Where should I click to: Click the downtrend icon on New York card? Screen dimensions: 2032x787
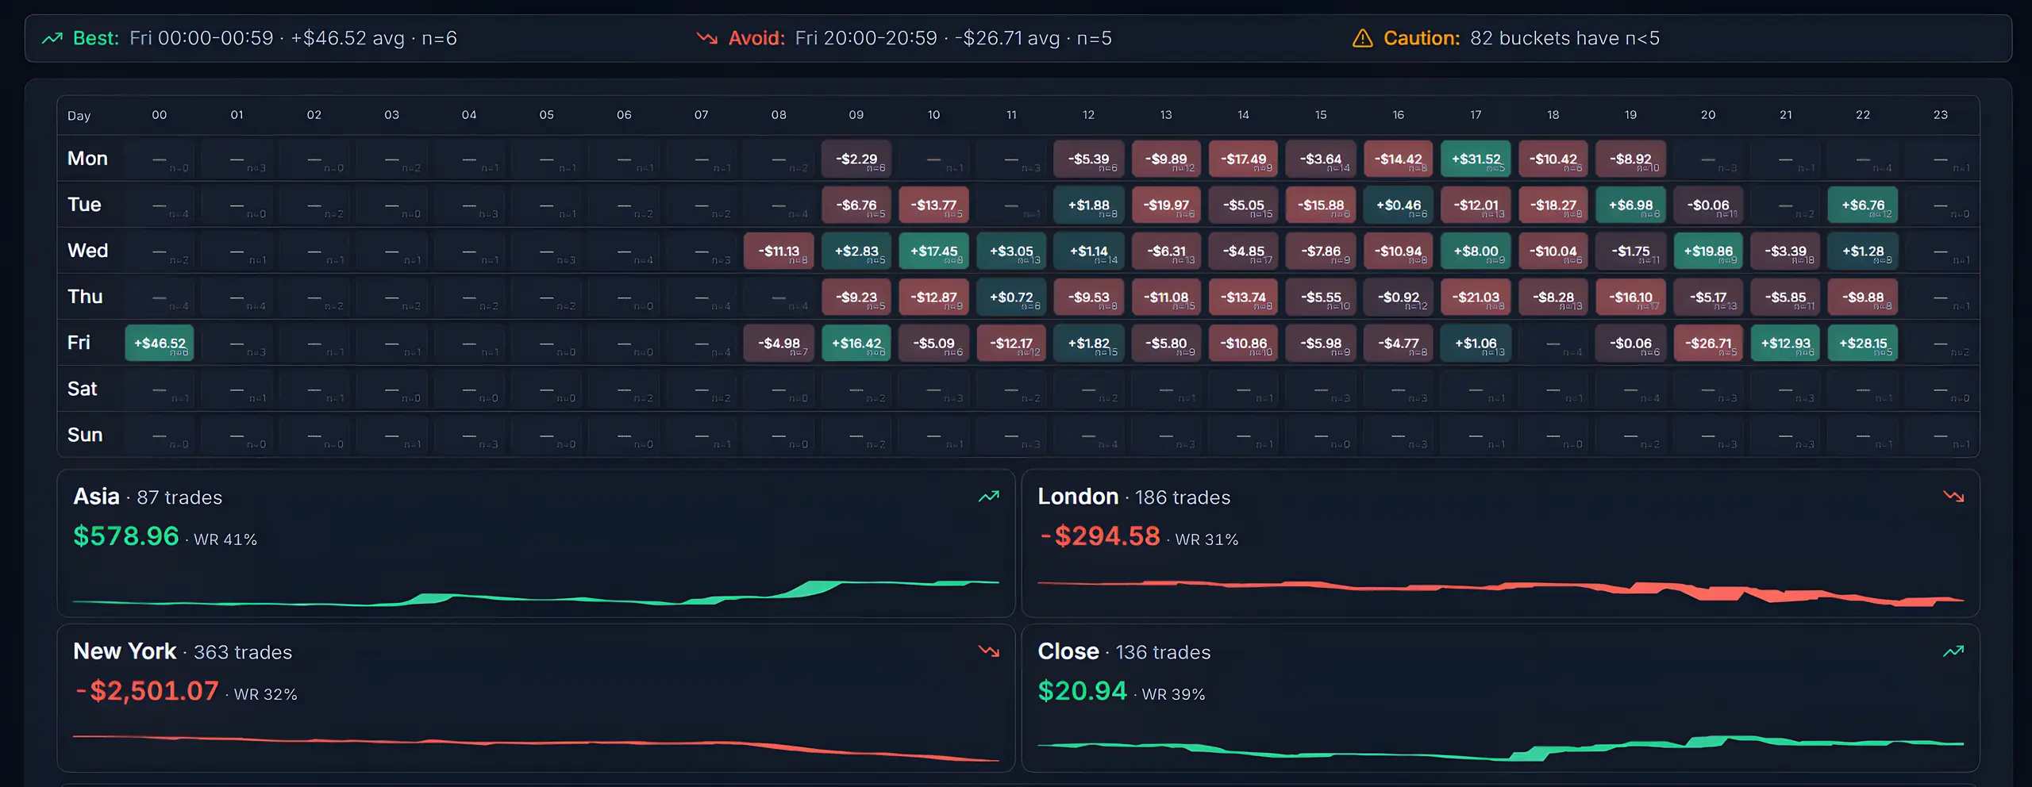pyautogui.click(x=989, y=651)
